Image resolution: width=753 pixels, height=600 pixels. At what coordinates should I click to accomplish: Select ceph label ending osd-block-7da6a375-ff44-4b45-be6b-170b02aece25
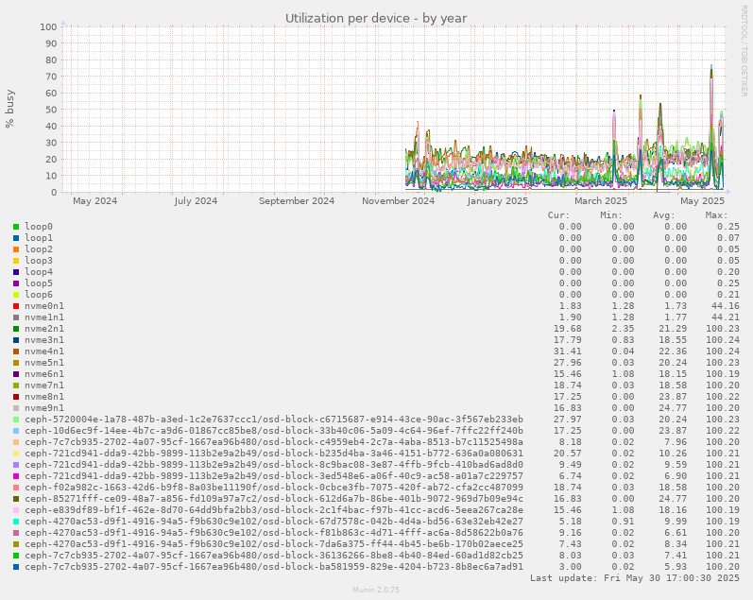[x=274, y=544]
